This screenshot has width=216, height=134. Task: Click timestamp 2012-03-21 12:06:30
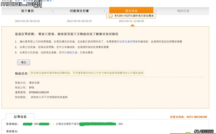pyautogui.click(x=131, y=21)
